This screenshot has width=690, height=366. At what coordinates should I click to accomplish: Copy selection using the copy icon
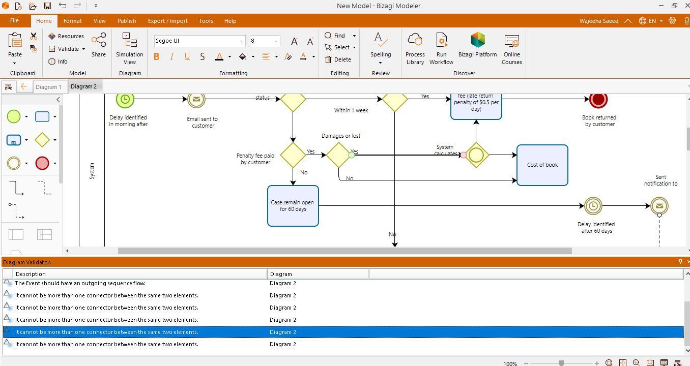(x=33, y=49)
